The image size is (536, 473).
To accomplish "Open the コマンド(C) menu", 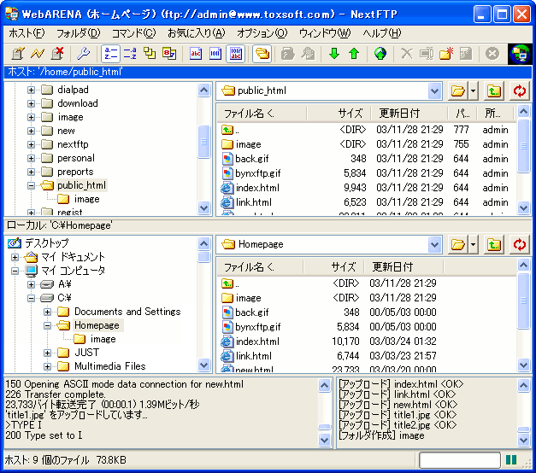I will pyautogui.click(x=133, y=33).
